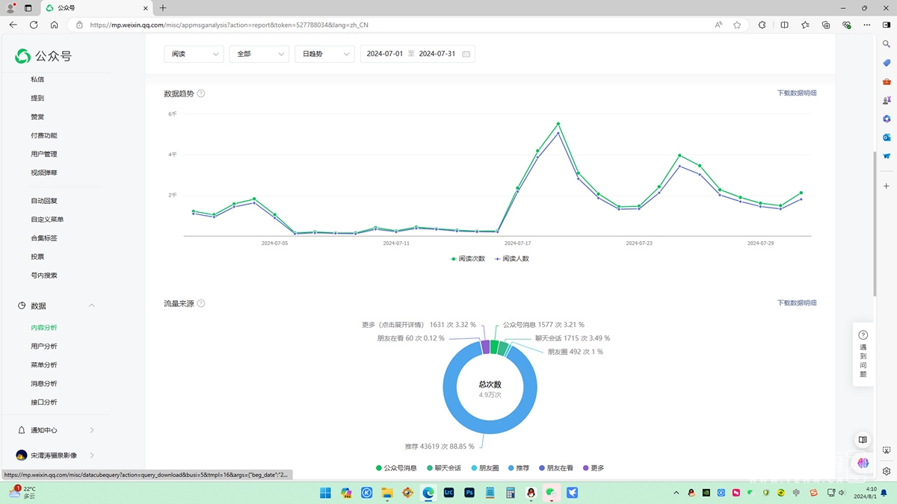Select 用户分析 under 数据

pos(44,346)
